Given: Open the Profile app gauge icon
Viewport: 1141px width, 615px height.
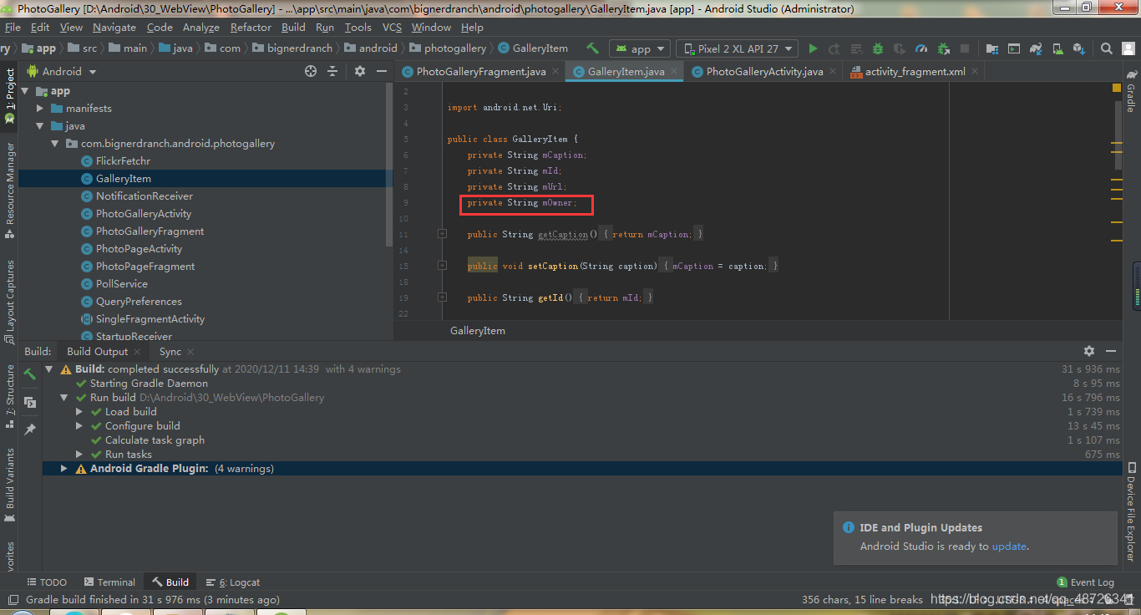Looking at the screenshot, I should pos(921,48).
